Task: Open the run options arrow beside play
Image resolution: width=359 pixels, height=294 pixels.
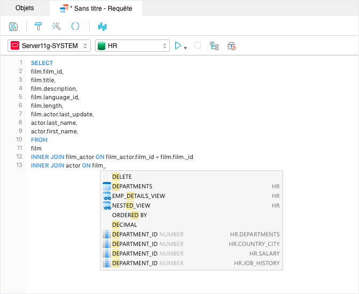Action: click(x=185, y=48)
